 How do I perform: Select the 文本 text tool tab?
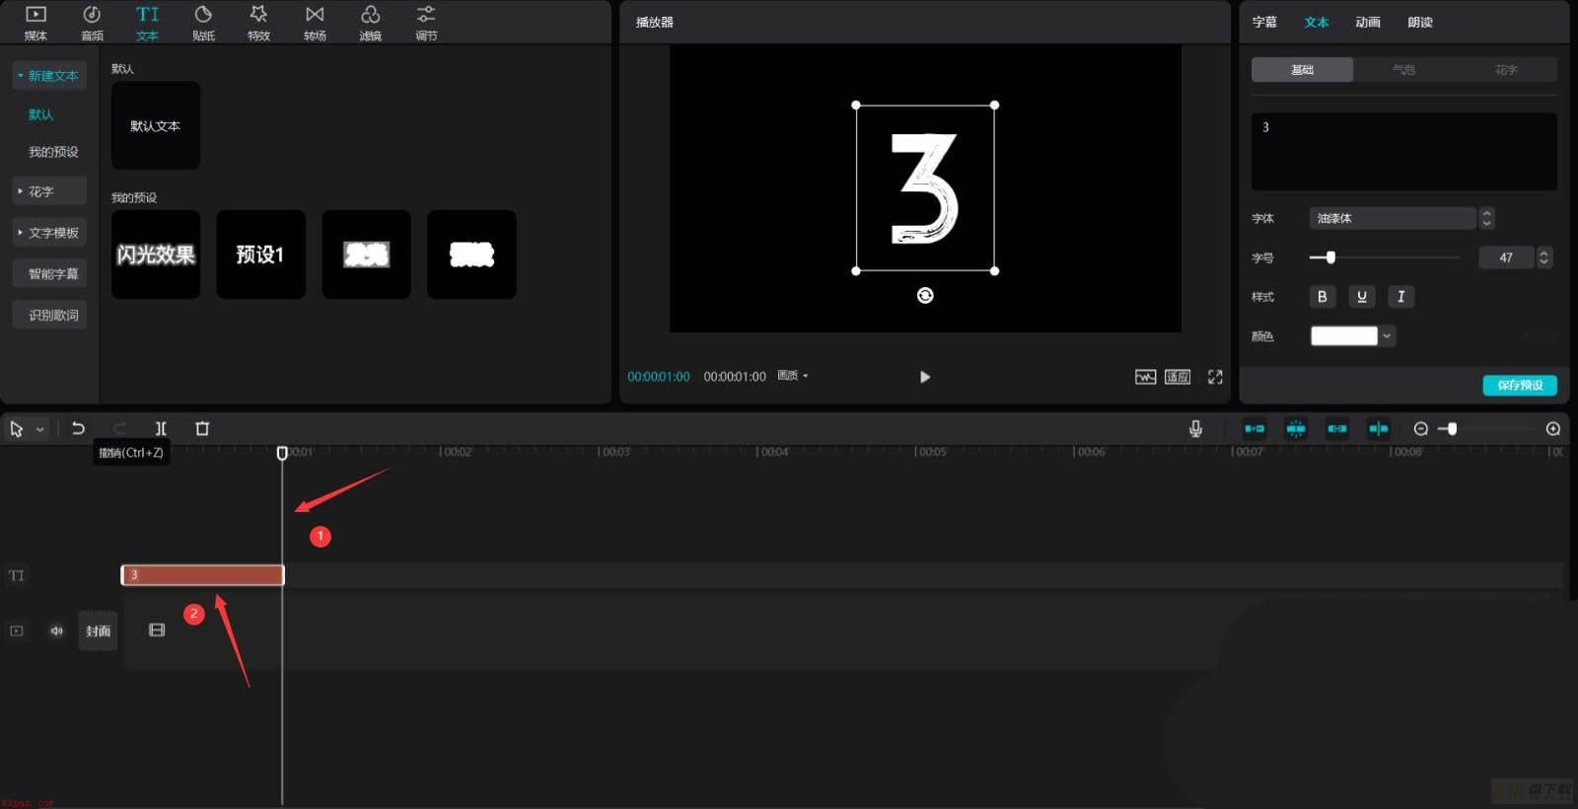147,22
